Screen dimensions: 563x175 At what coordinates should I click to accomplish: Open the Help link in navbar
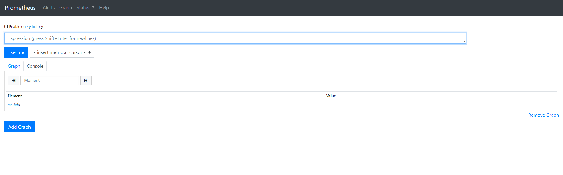(x=104, y=8)
